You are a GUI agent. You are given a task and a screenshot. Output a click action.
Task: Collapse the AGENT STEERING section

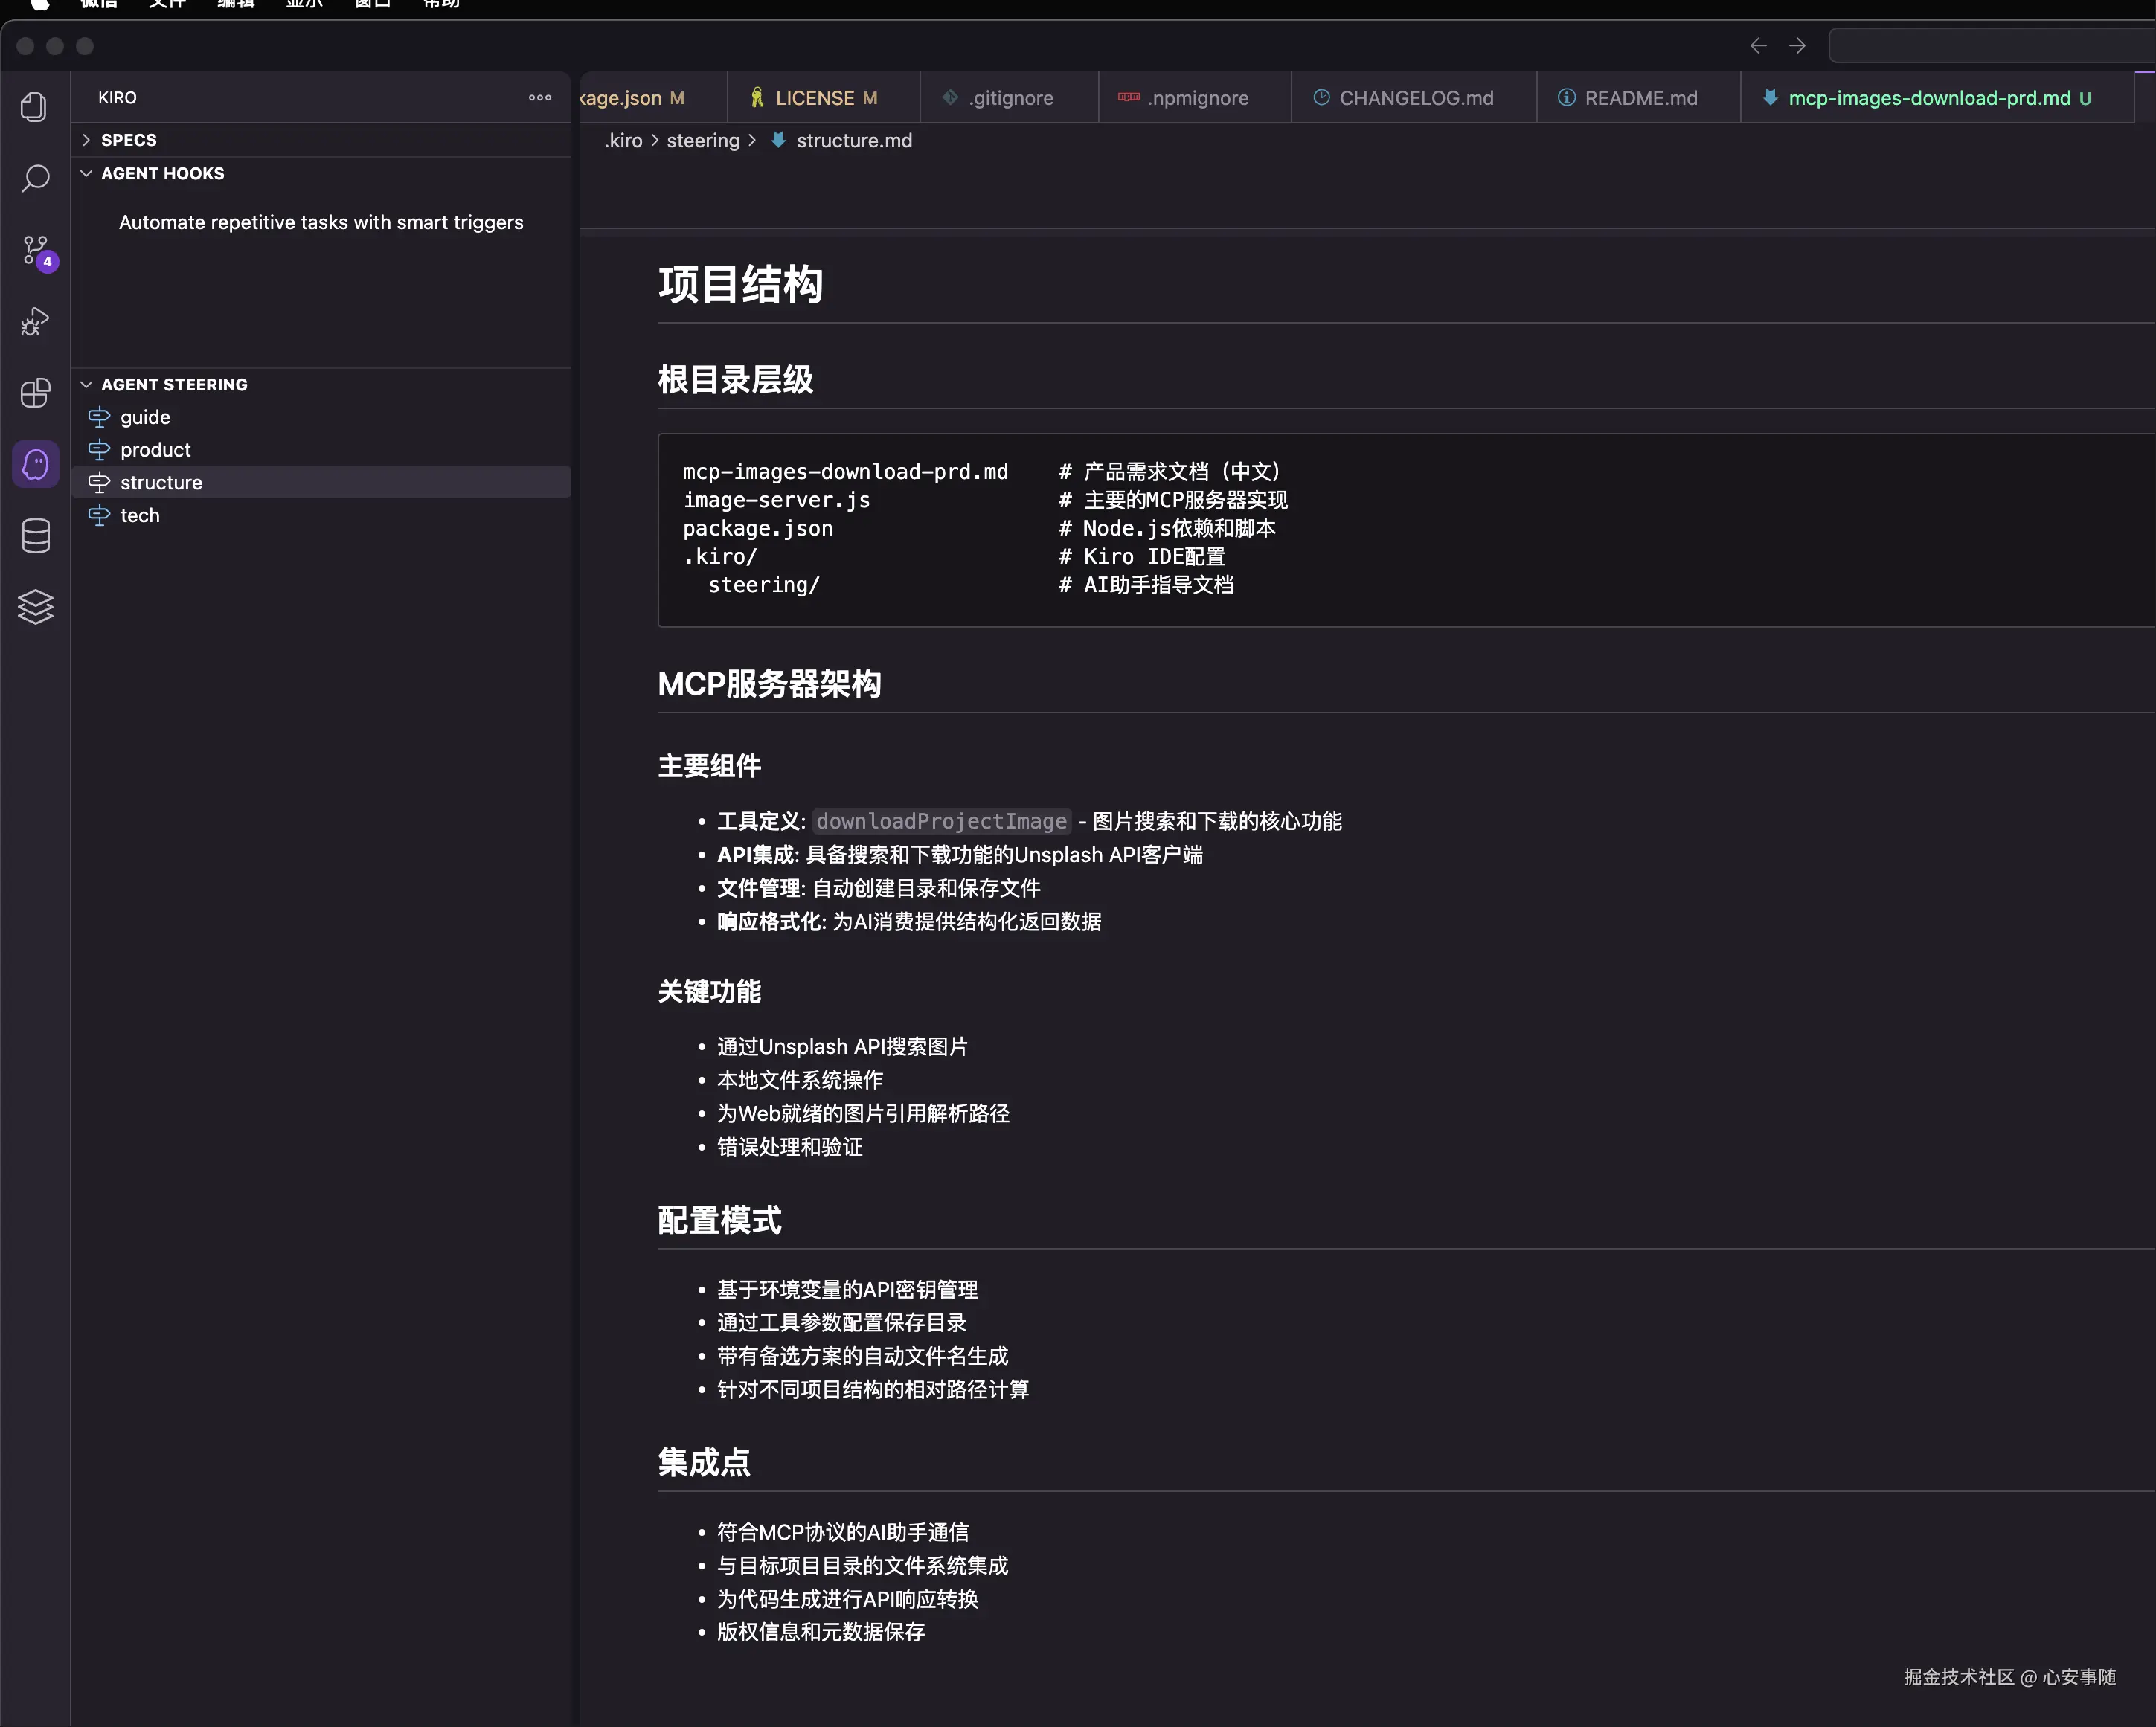coord(174,385)
